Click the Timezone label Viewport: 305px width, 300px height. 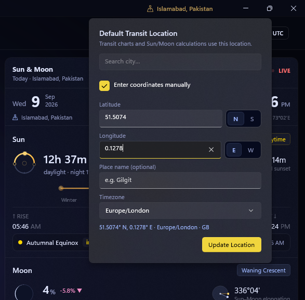[x=112, y=197]
